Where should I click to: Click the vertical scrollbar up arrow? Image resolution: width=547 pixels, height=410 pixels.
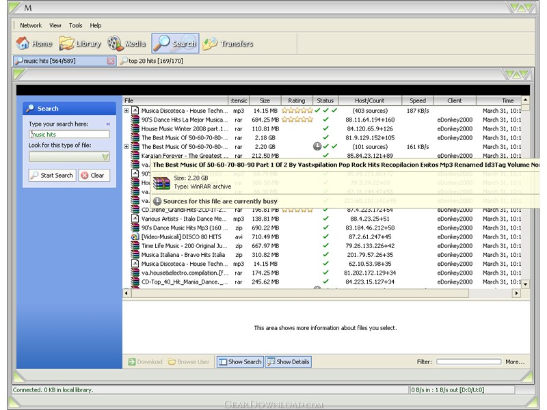[525, 100]
